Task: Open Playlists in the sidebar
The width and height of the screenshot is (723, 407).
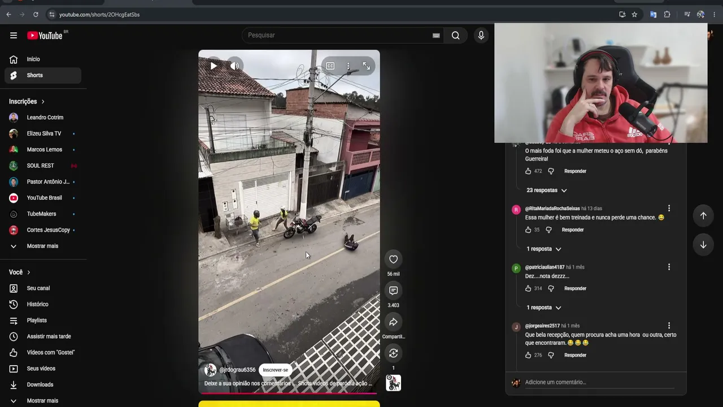Action: [43, 321]
